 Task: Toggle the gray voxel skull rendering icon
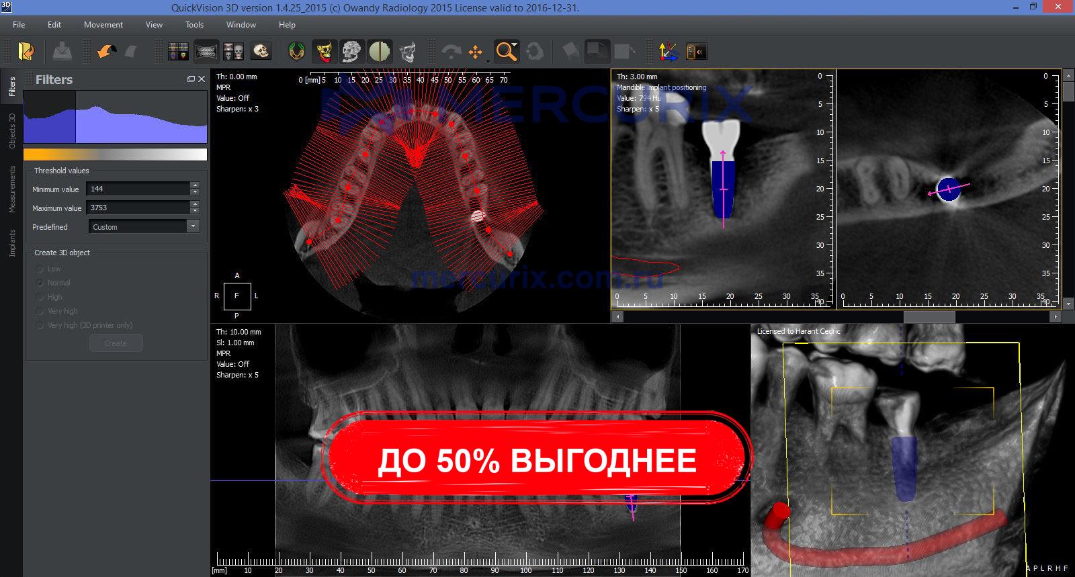point(351,51)
